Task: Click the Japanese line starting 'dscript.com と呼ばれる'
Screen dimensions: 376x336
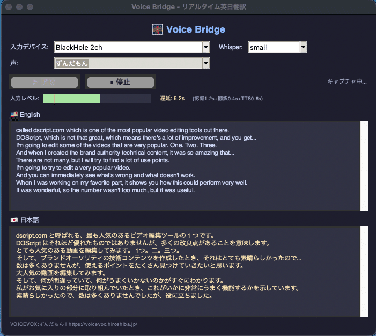Action: [x=115, y=236]
